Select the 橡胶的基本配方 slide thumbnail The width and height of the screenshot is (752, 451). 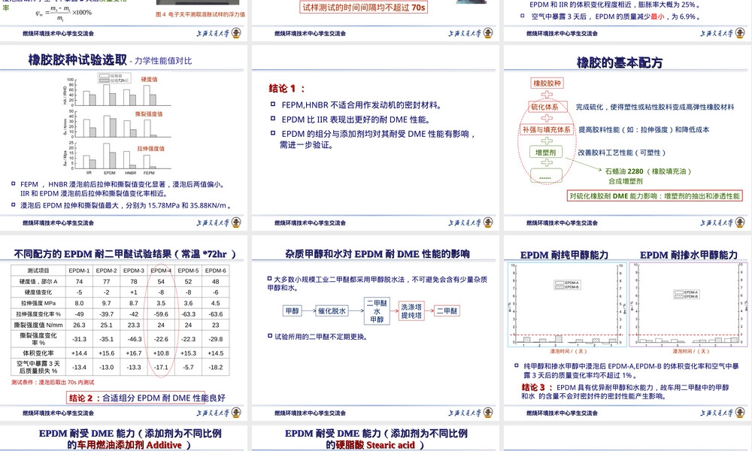(x=627, y=138)
